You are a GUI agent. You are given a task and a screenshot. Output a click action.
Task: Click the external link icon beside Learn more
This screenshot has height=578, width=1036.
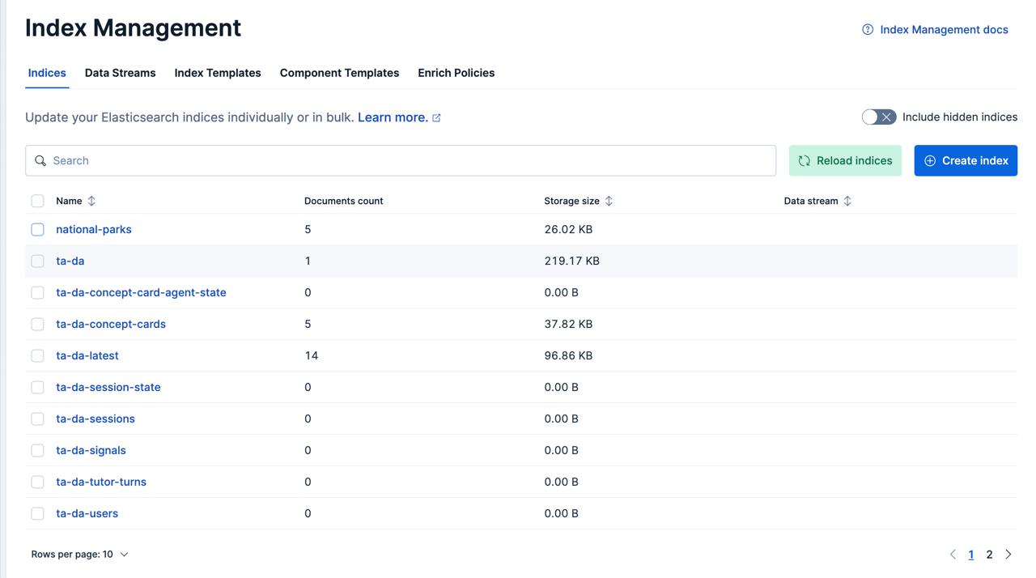pos(436,118)
